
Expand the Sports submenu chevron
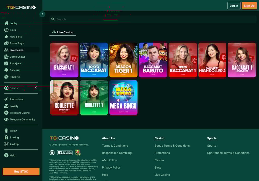pyautogui.click(x=36, y=88)
